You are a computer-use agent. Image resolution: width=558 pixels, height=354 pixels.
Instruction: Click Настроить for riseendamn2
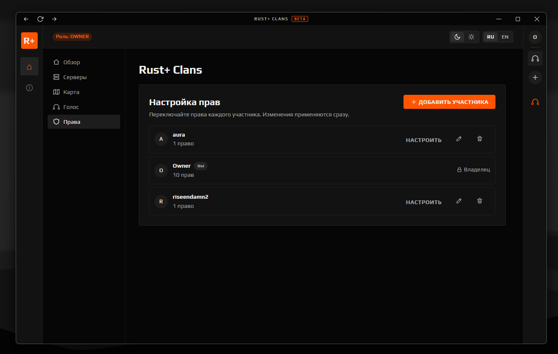(423, 202)
